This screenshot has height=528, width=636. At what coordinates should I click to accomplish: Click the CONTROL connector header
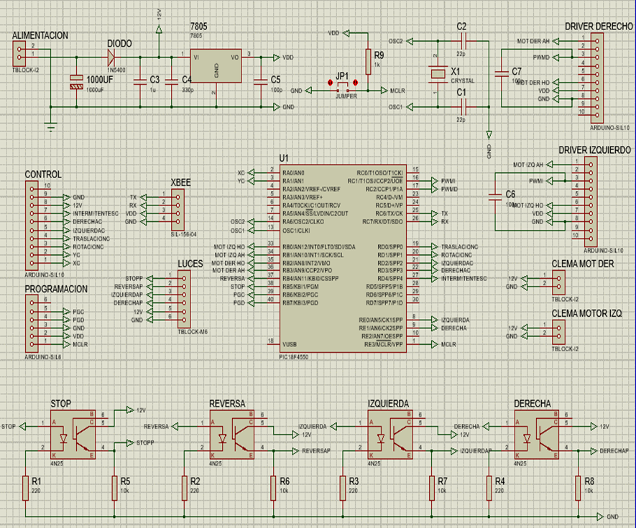pyautogui.click(x=34, y=224)
